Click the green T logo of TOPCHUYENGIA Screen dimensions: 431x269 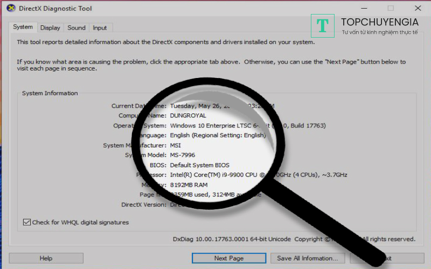[323, 25]
